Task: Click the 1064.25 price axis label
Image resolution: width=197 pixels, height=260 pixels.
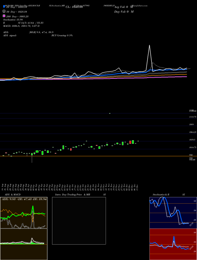Action: click(x=193, y=132)
